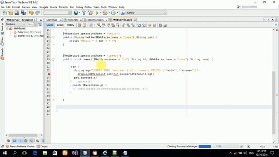Open the Services sidebar panel
This screenshot has width=279, height=157.
click(x=2, y=28)
